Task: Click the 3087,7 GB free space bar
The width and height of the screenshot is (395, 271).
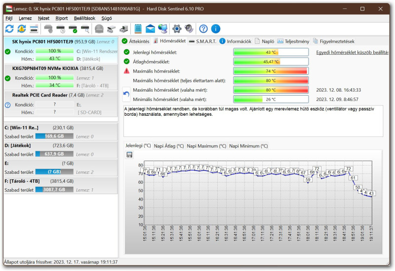Action: [x=54, y=190]
